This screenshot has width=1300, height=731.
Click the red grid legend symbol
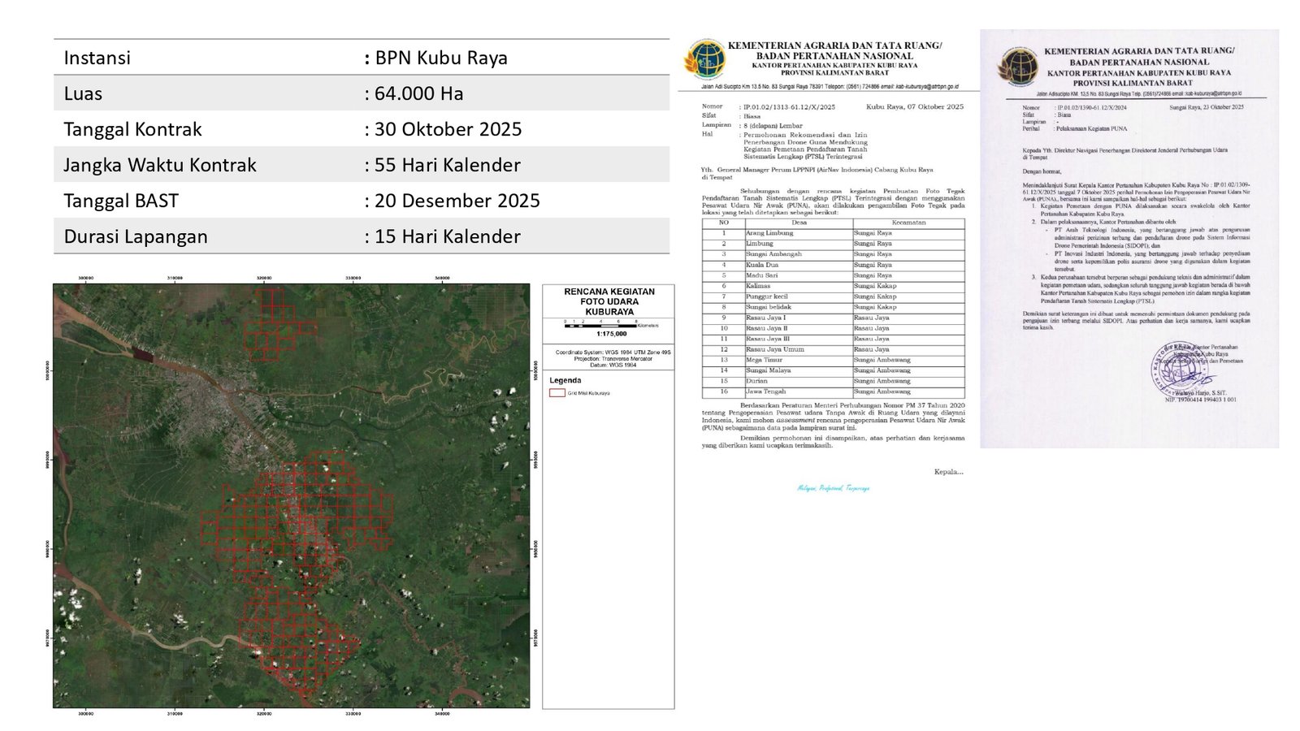coord(557,393)
